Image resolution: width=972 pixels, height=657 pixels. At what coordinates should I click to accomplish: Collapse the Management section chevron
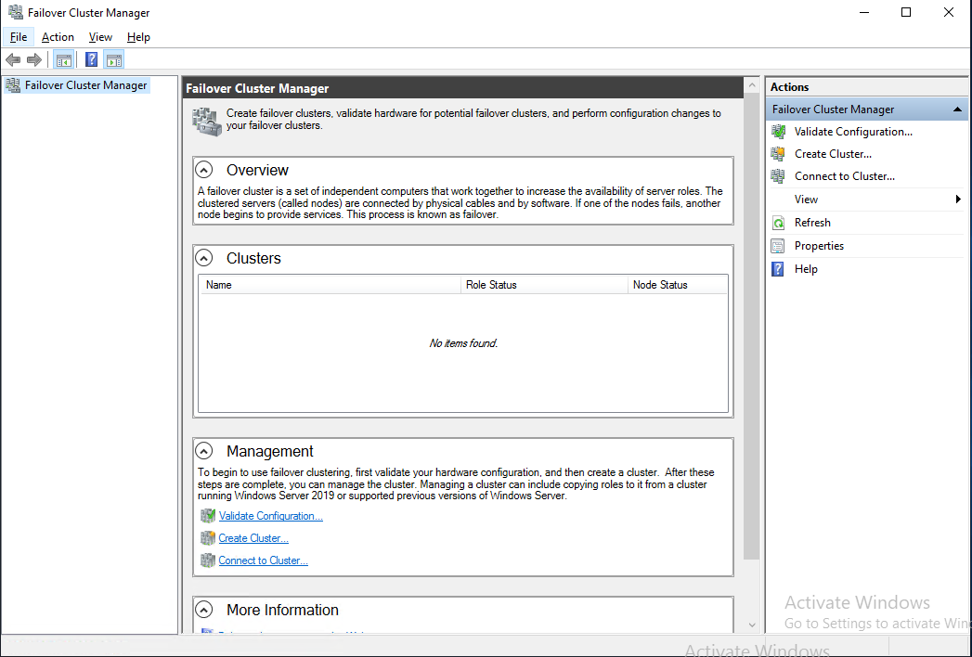204,452
